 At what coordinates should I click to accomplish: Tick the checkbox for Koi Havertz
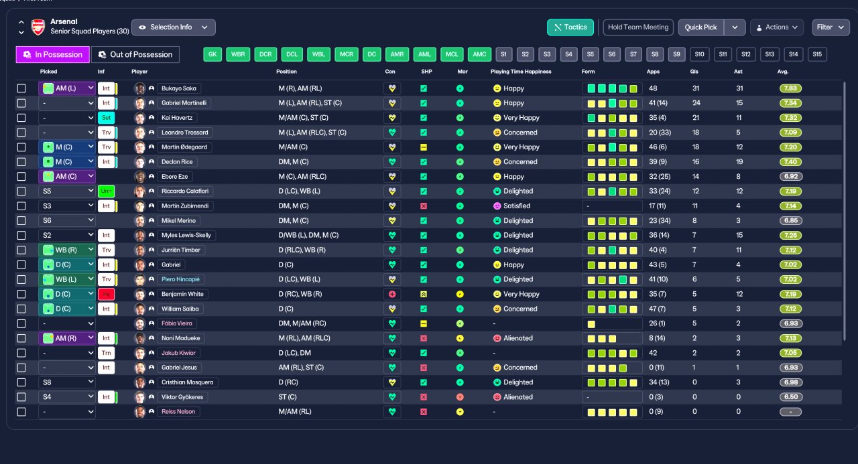(21, 118)
